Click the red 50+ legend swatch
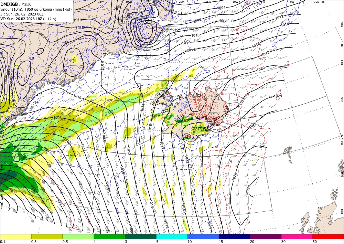This screenshot has width=344, height=244. (328, 236)
